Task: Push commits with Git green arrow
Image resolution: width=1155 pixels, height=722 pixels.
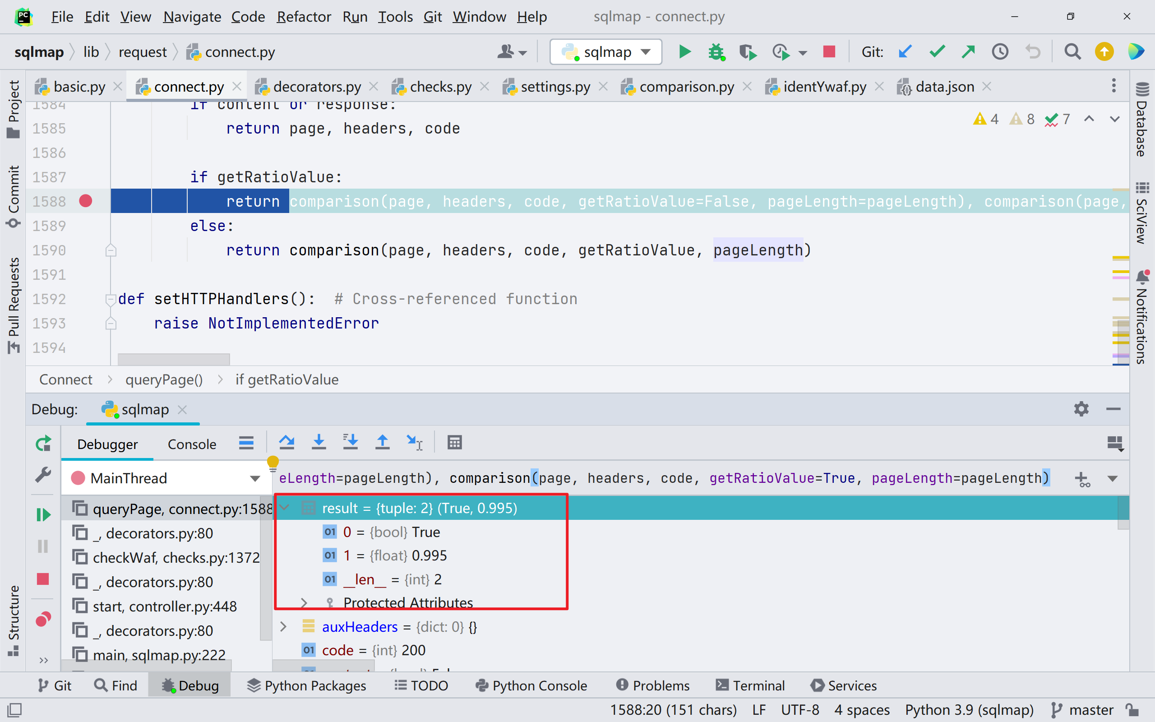Action: point(968,51)
